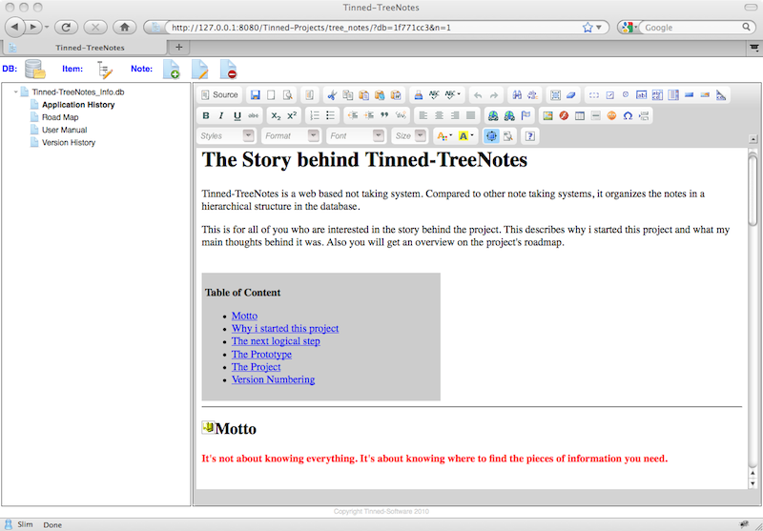
Task: Toggle strikethrough formatting
Action: tap(254, 115)
